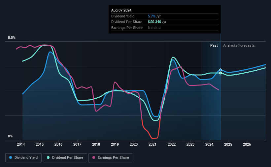271x167 pixels.
Task: Click the pink Earnings Per Share legend dot
Action: (94, 157)
